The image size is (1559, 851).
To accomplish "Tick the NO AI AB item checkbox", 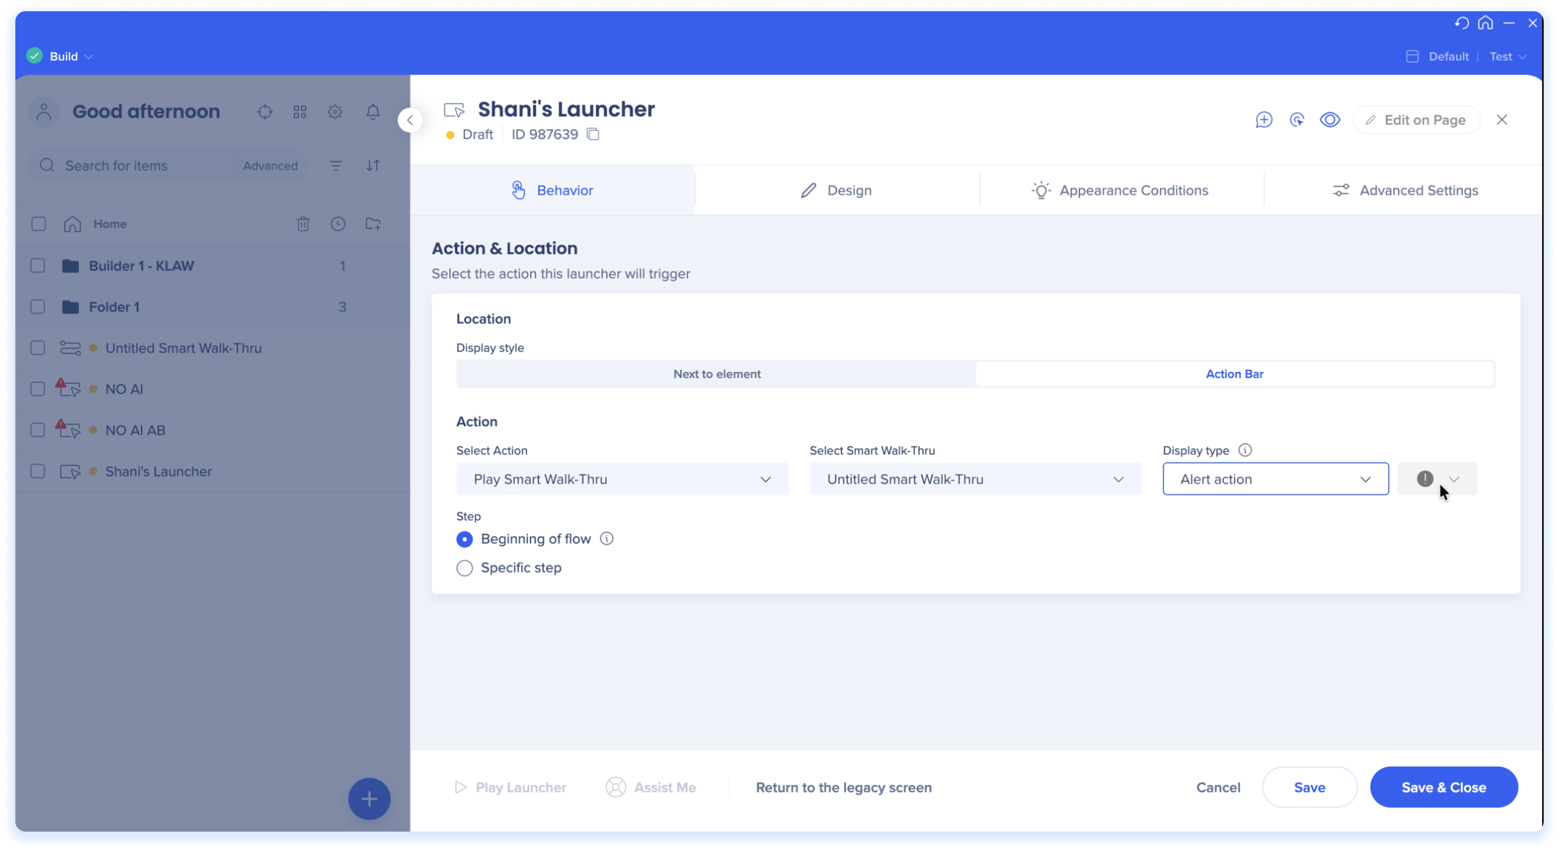I will [x=38, y=430].
